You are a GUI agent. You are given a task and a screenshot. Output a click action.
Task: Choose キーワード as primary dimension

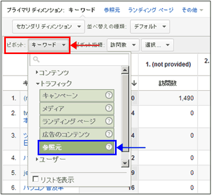tap(82, 10)
